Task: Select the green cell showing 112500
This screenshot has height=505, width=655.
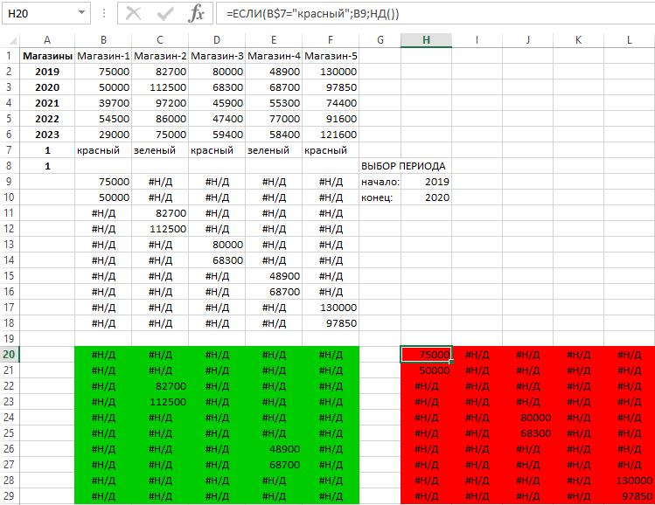Action: point(160,401)
